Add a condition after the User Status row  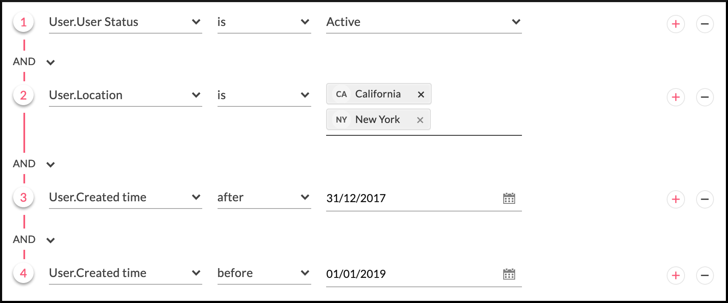(x=676, y=24)
